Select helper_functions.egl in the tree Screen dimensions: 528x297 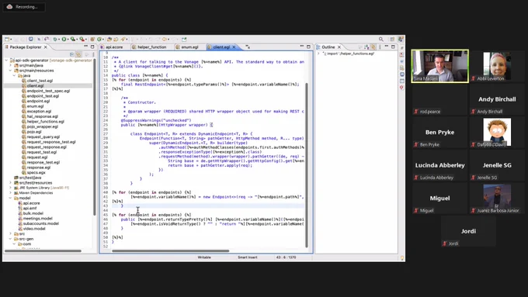(46, 122)
